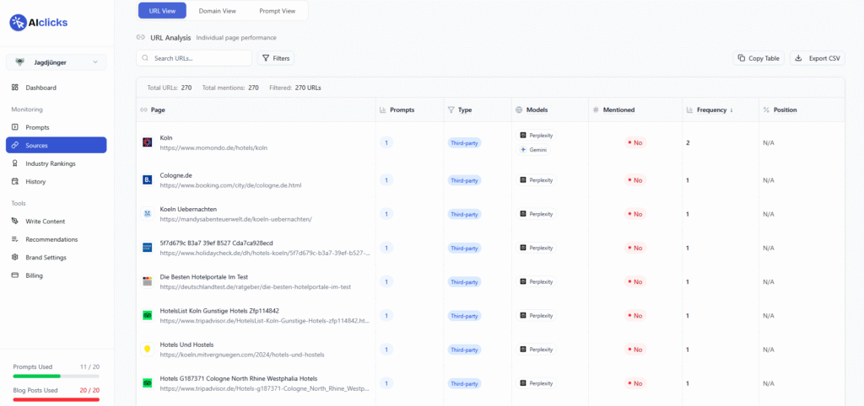The image size is (864, 406).
Task: Click the Copy Table button
Action: click(759, 58)
